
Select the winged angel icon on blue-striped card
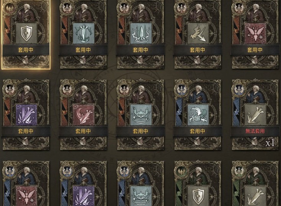click(x=26, y=196)
